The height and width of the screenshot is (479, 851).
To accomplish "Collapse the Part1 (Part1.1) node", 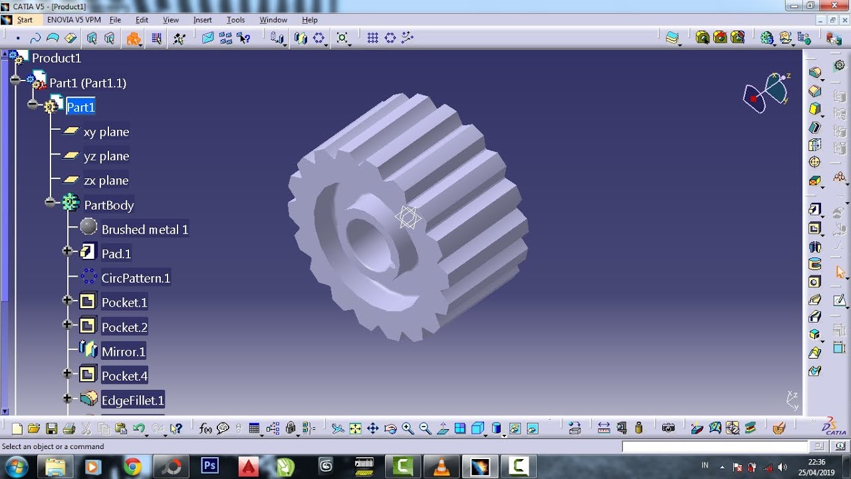I will coord(15,80).
